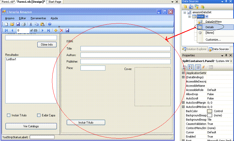Toggle the Exibir Capa checkbox

pyautogui.click(x=39, y=115)
